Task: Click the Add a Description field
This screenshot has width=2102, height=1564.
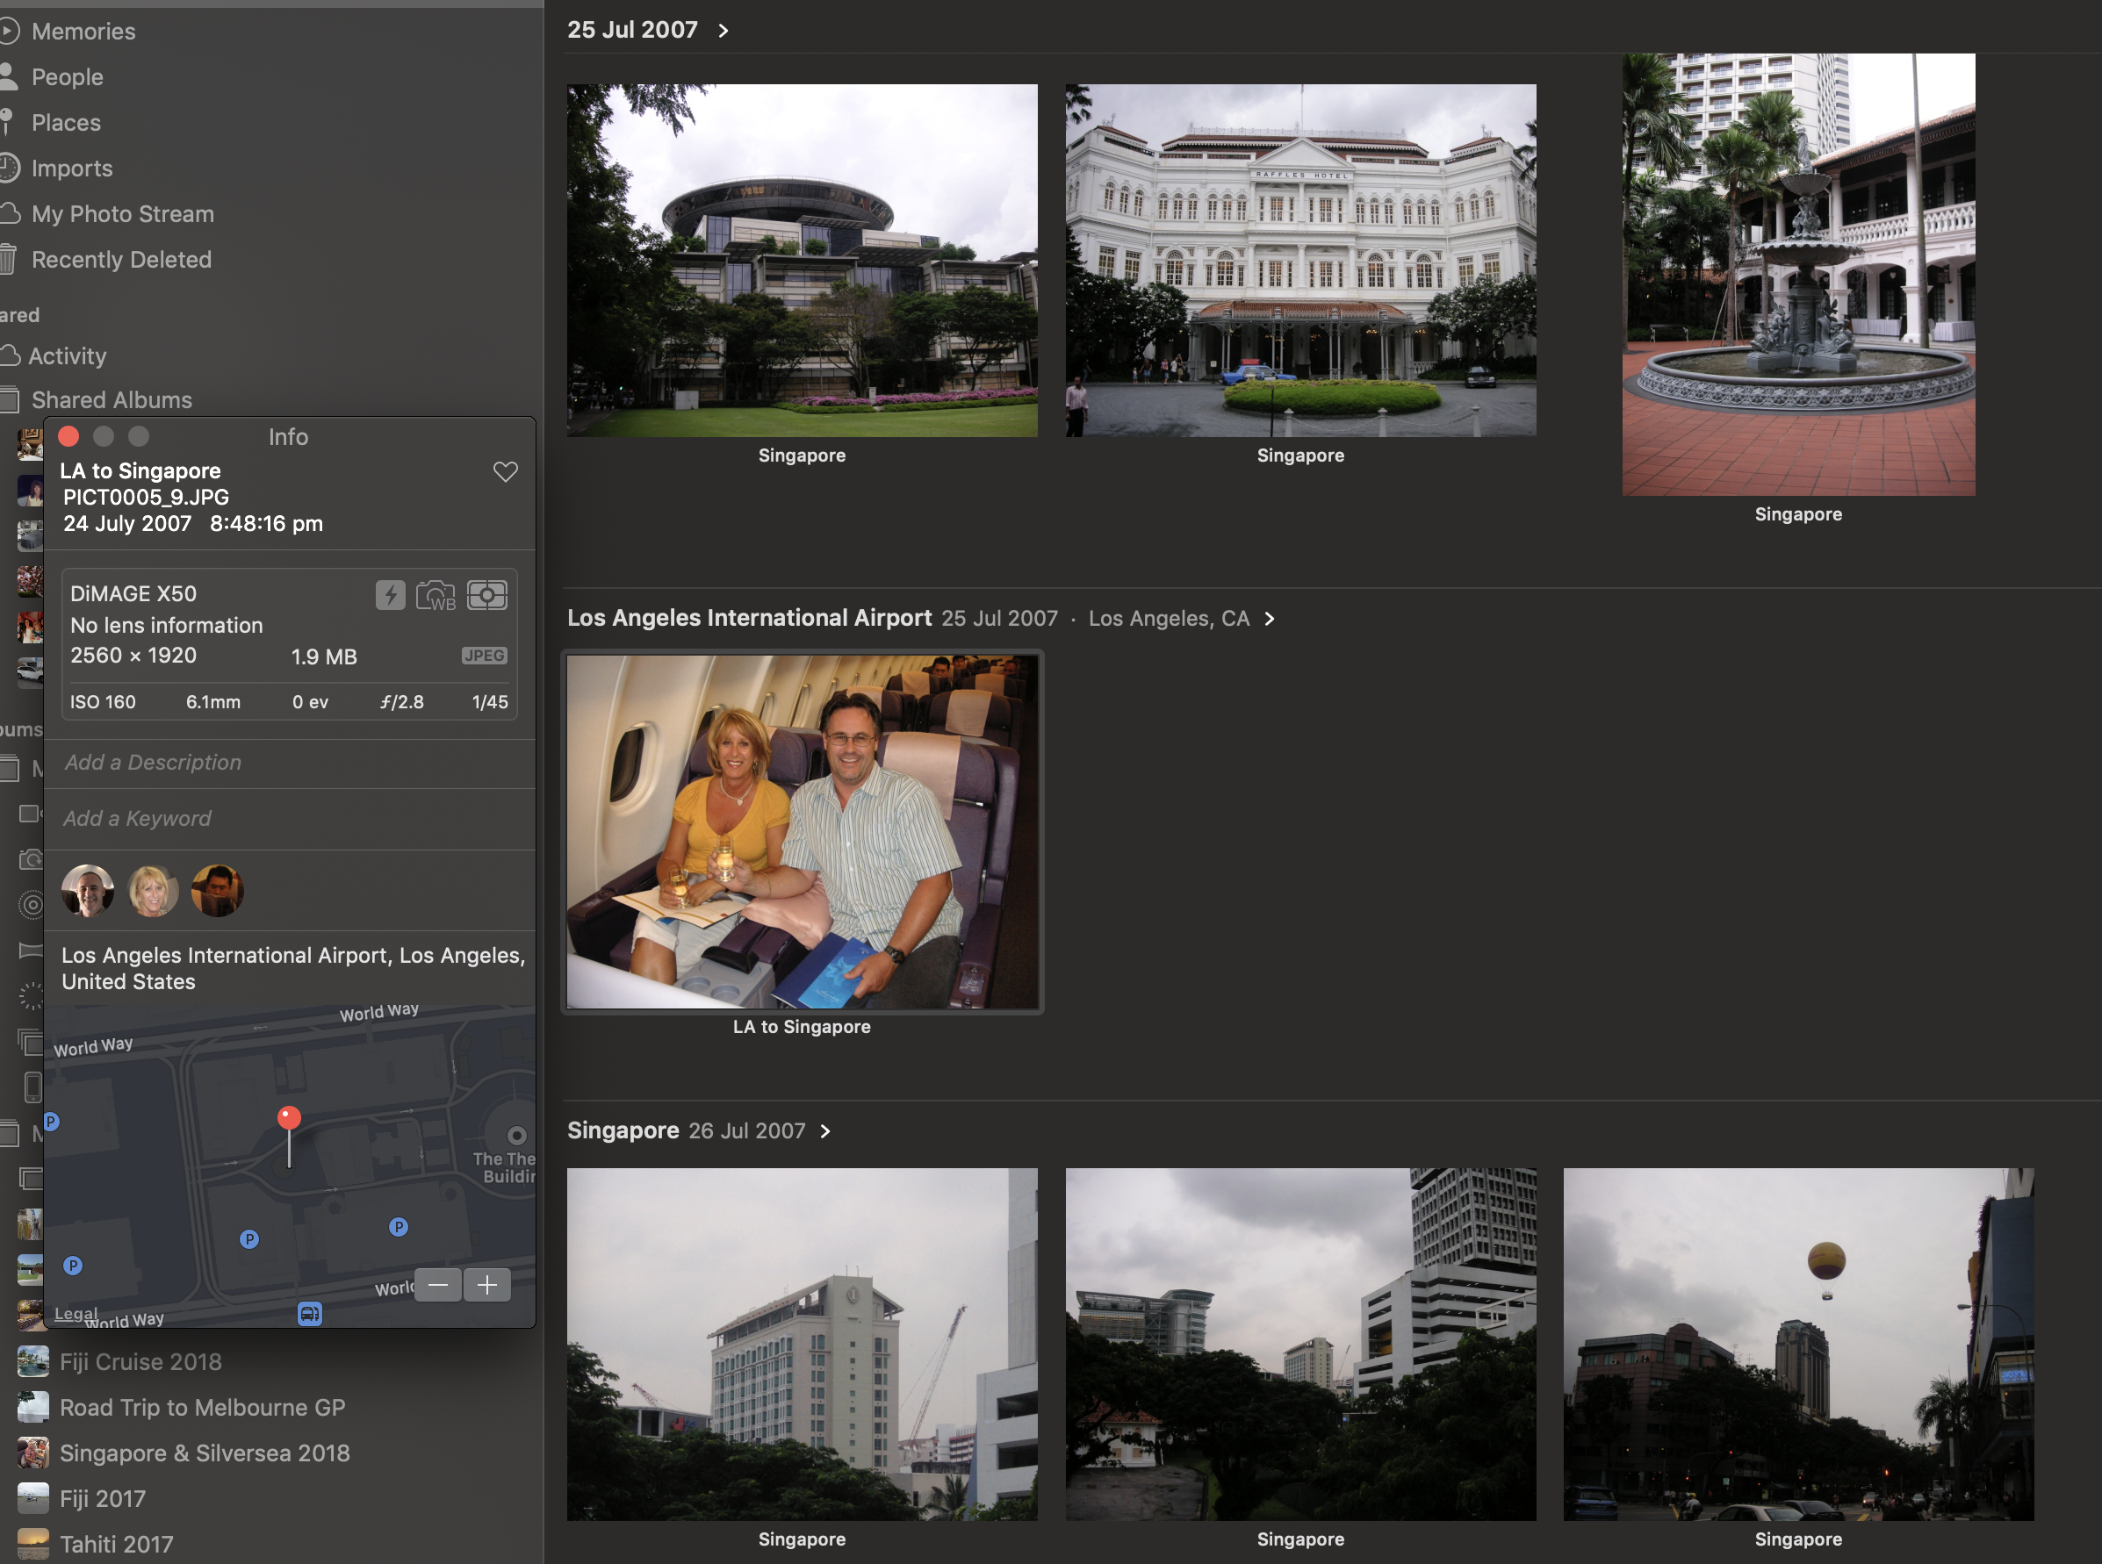Action: coord(152,762)
